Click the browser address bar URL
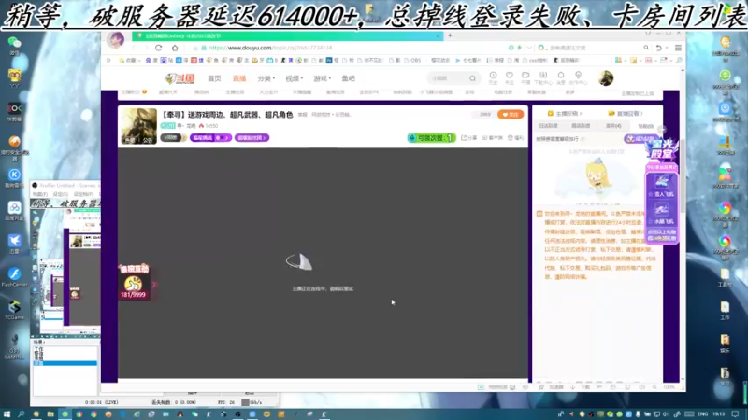This screenshot has width=748, height=420. pyautogui.click(x=270, y=48)
